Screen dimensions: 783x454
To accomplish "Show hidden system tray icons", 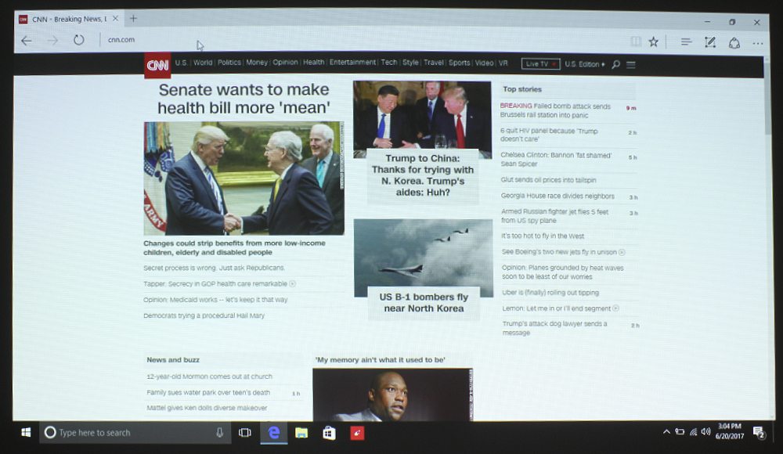I will click(x=666, y=431).
